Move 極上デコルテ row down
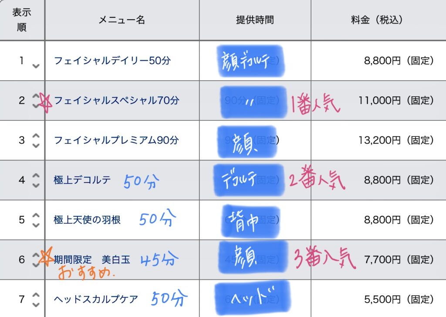This screenshot has height=317, width=446. (36, 185)
